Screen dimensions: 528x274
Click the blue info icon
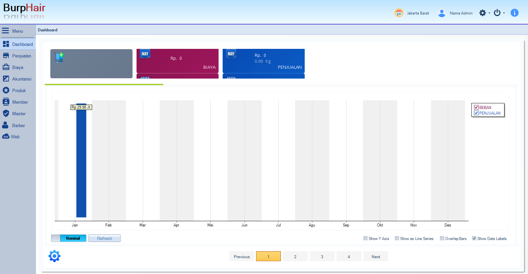(x=514, y=13)
